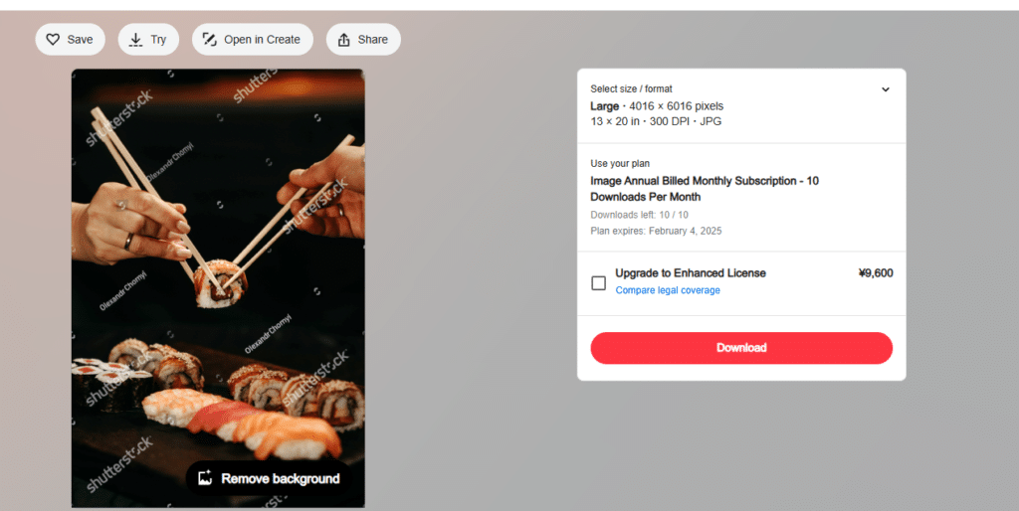Screen dimensions: 1019x511
Task: Select the Try button text
Action: pos(158,40)
